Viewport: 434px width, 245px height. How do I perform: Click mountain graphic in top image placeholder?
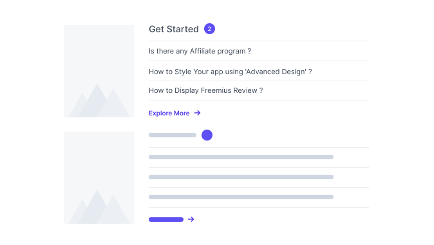click(x=99, y=101)
